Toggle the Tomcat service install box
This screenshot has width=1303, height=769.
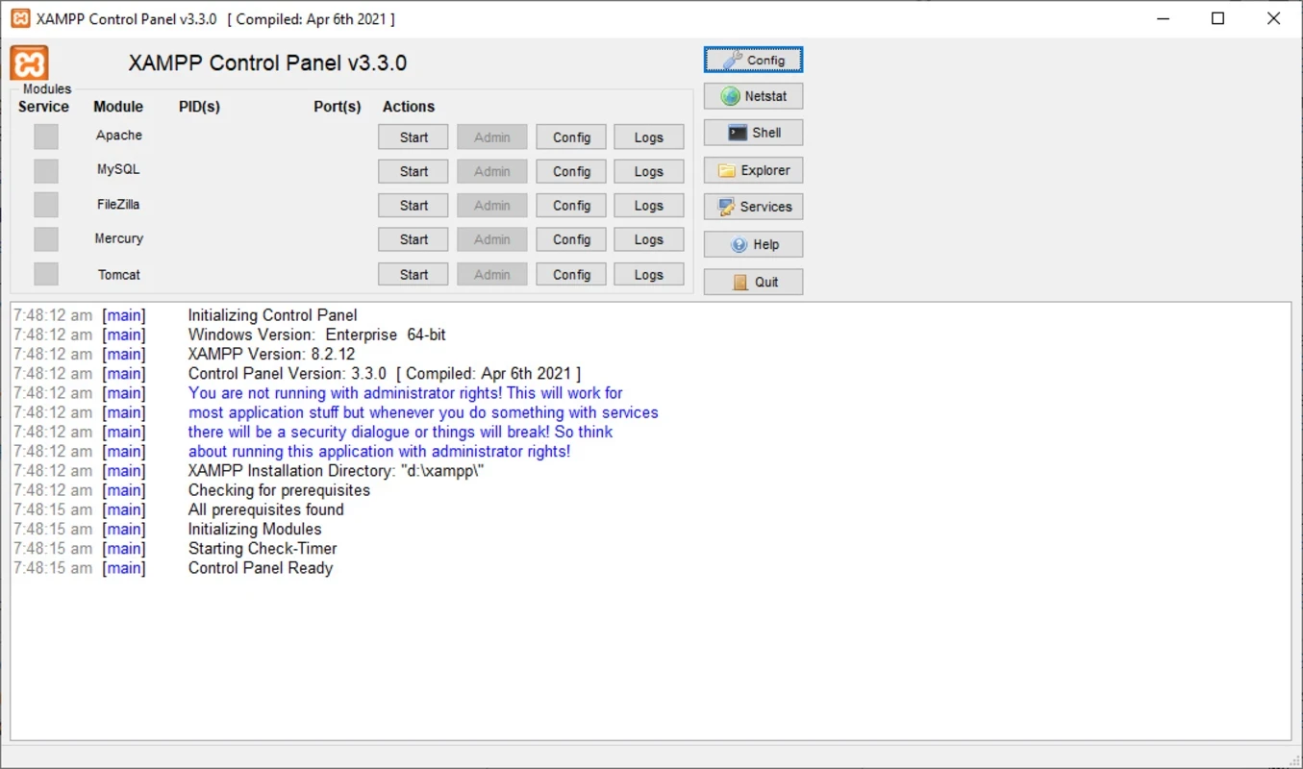pos(46,274)
